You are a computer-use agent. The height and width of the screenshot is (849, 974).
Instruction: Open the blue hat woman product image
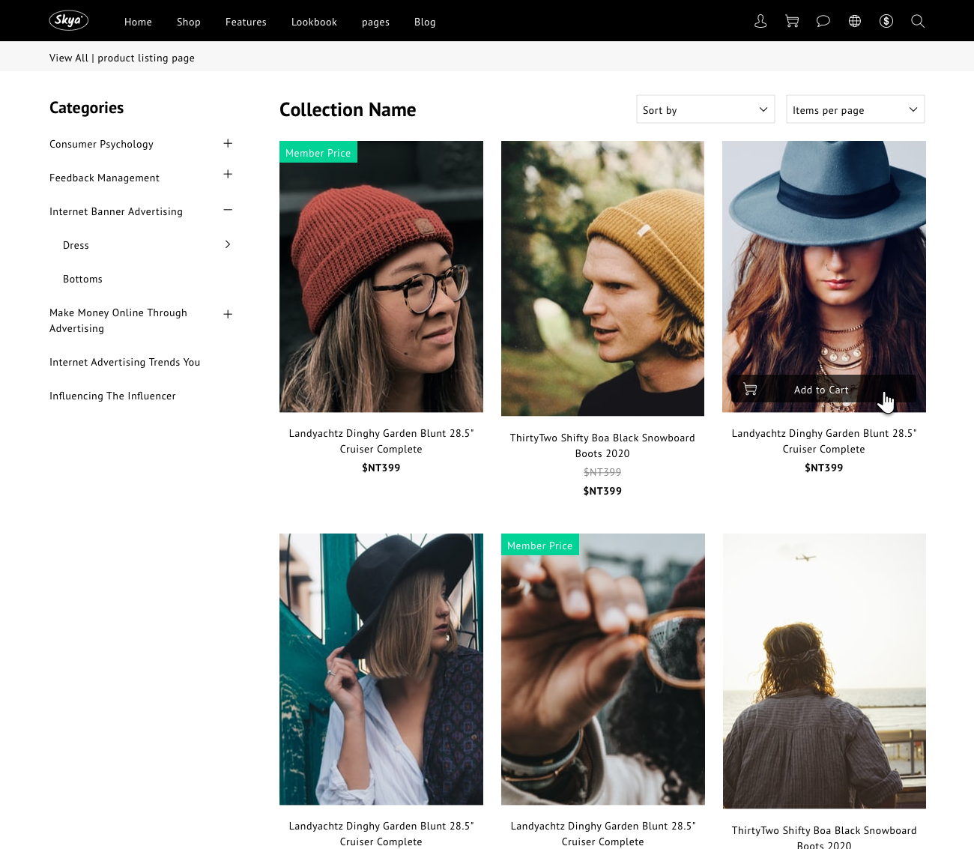tap(824, 277)
